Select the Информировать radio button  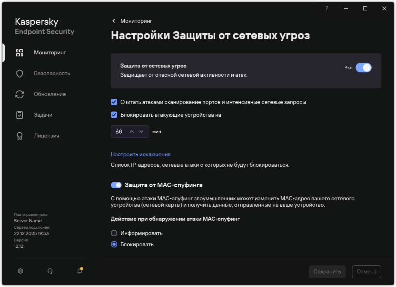(114, 233)
